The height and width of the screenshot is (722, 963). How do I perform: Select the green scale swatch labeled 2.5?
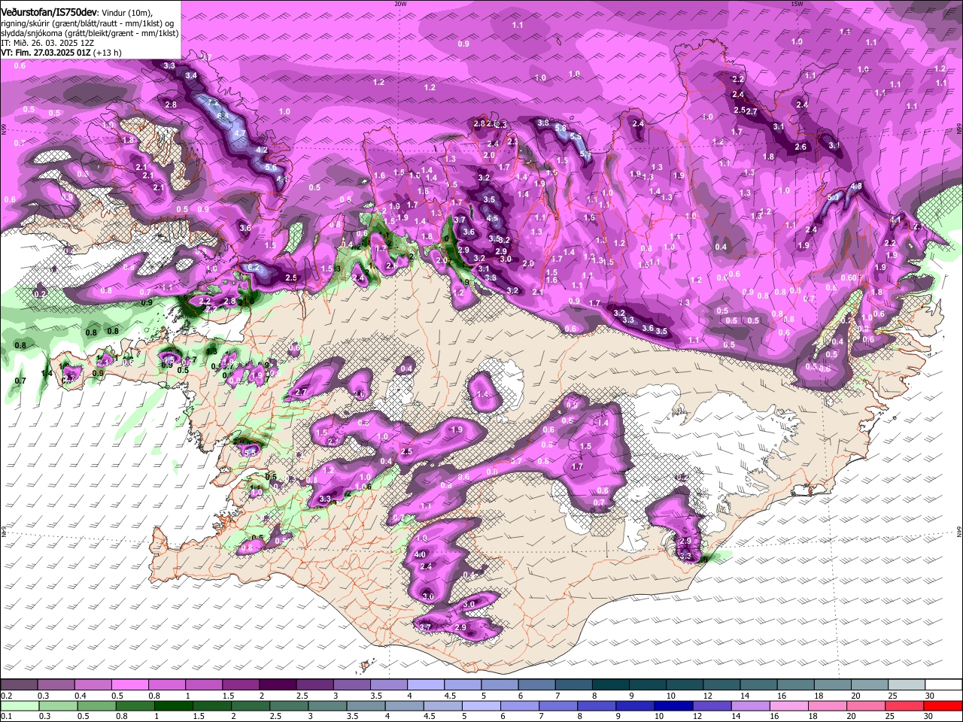click(289, 705)
